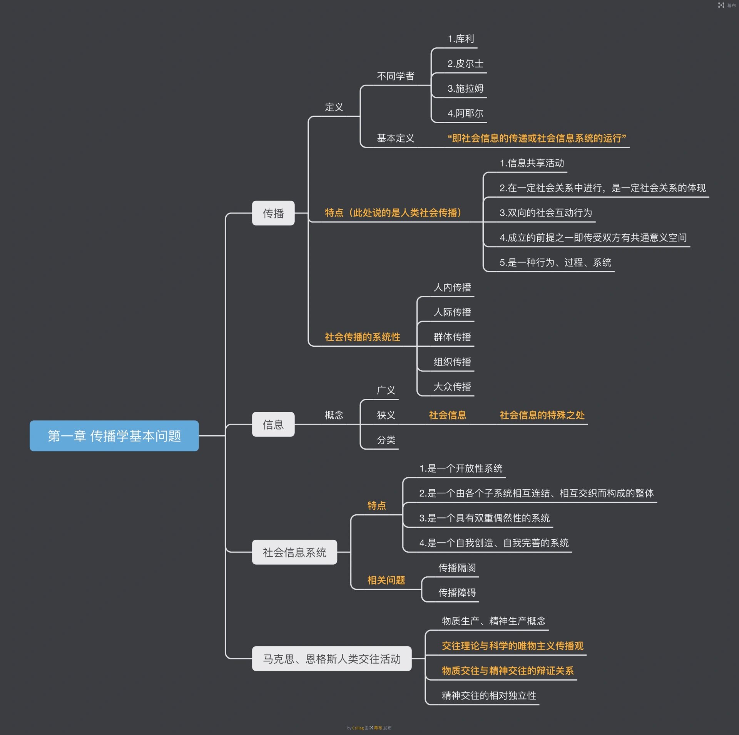The height and width of the screenshot is (735, 739).
Task: Click 2.在一定社会关系中进行 item
Action: click(602, 188)
